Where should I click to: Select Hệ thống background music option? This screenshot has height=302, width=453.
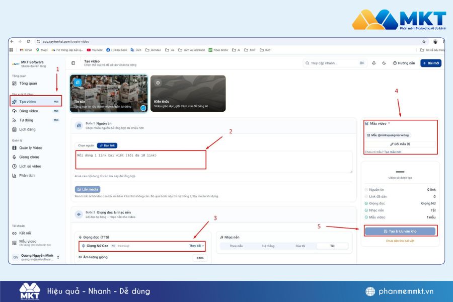tap(268, 246)
